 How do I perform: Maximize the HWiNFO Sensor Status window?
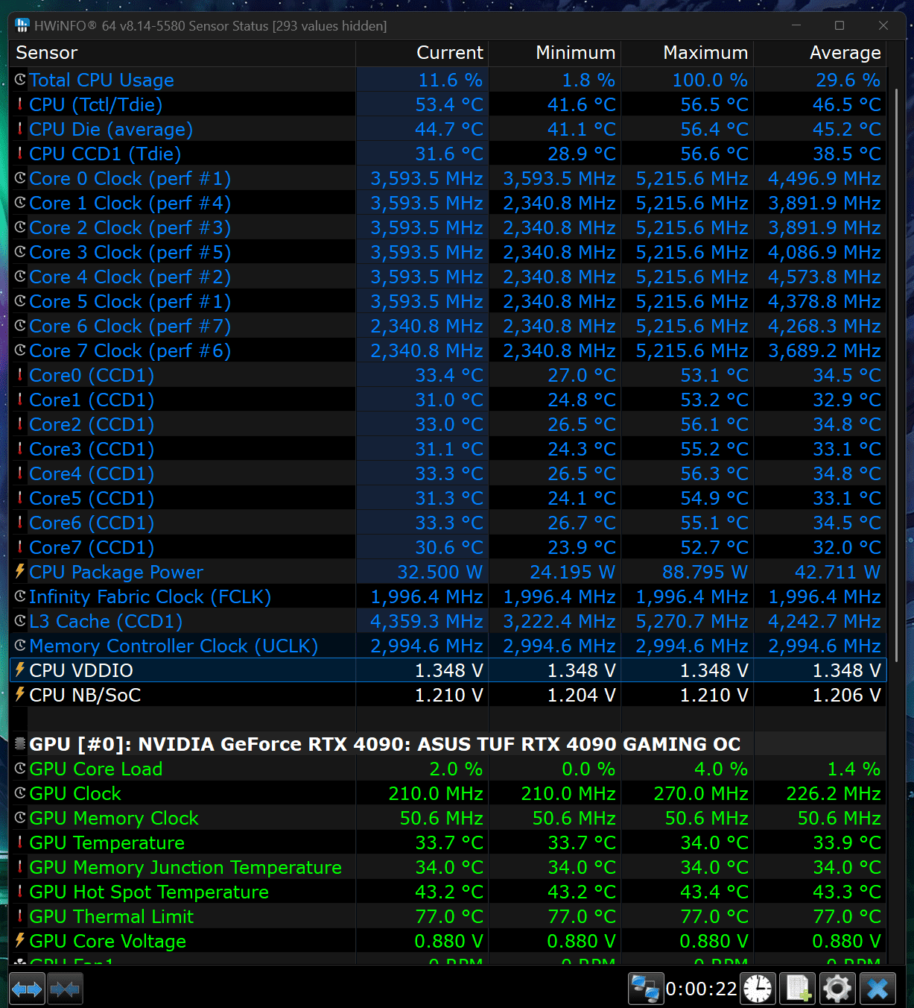(840, 25)
